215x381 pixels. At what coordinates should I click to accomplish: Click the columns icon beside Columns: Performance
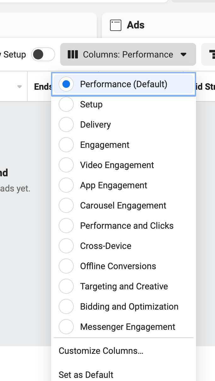[x=73, y=54]
